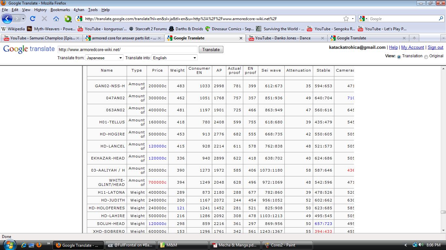
Task: Select the Translation view radio button
Action: [399, 57]
